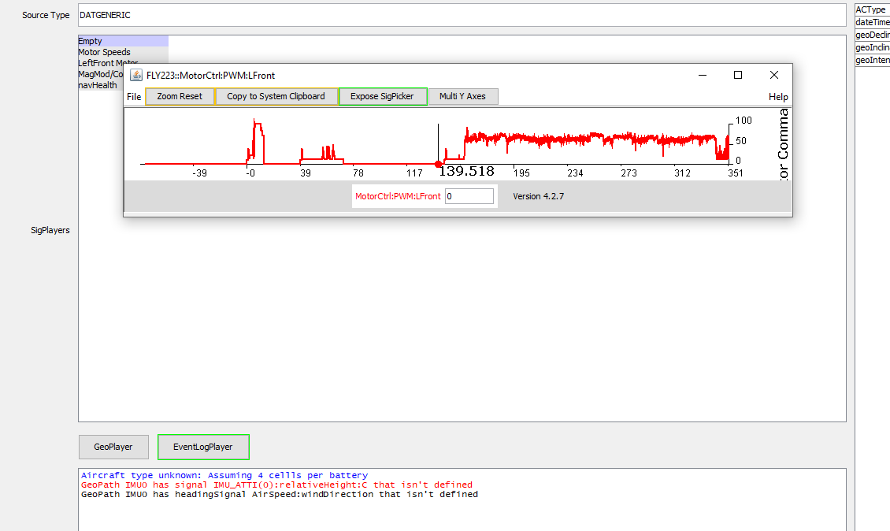Select Motor Speeds in the SigPlayers list
Image resolution: width=890 pixels, height=531 pixels.
[x=105, y=52]
